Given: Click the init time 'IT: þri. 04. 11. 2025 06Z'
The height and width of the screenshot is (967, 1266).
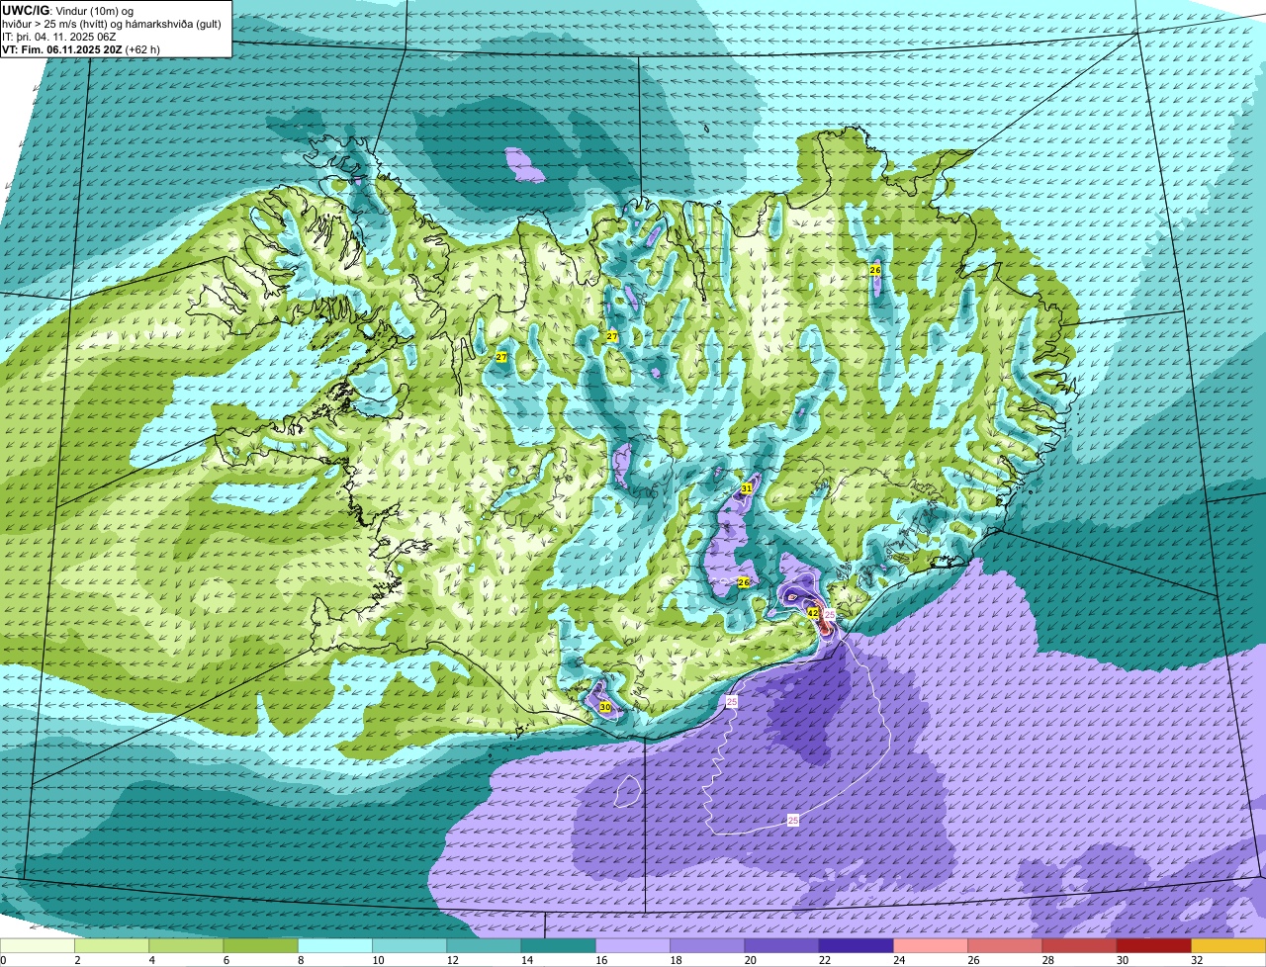Looking at the screenshot, I should pos(58,36).
